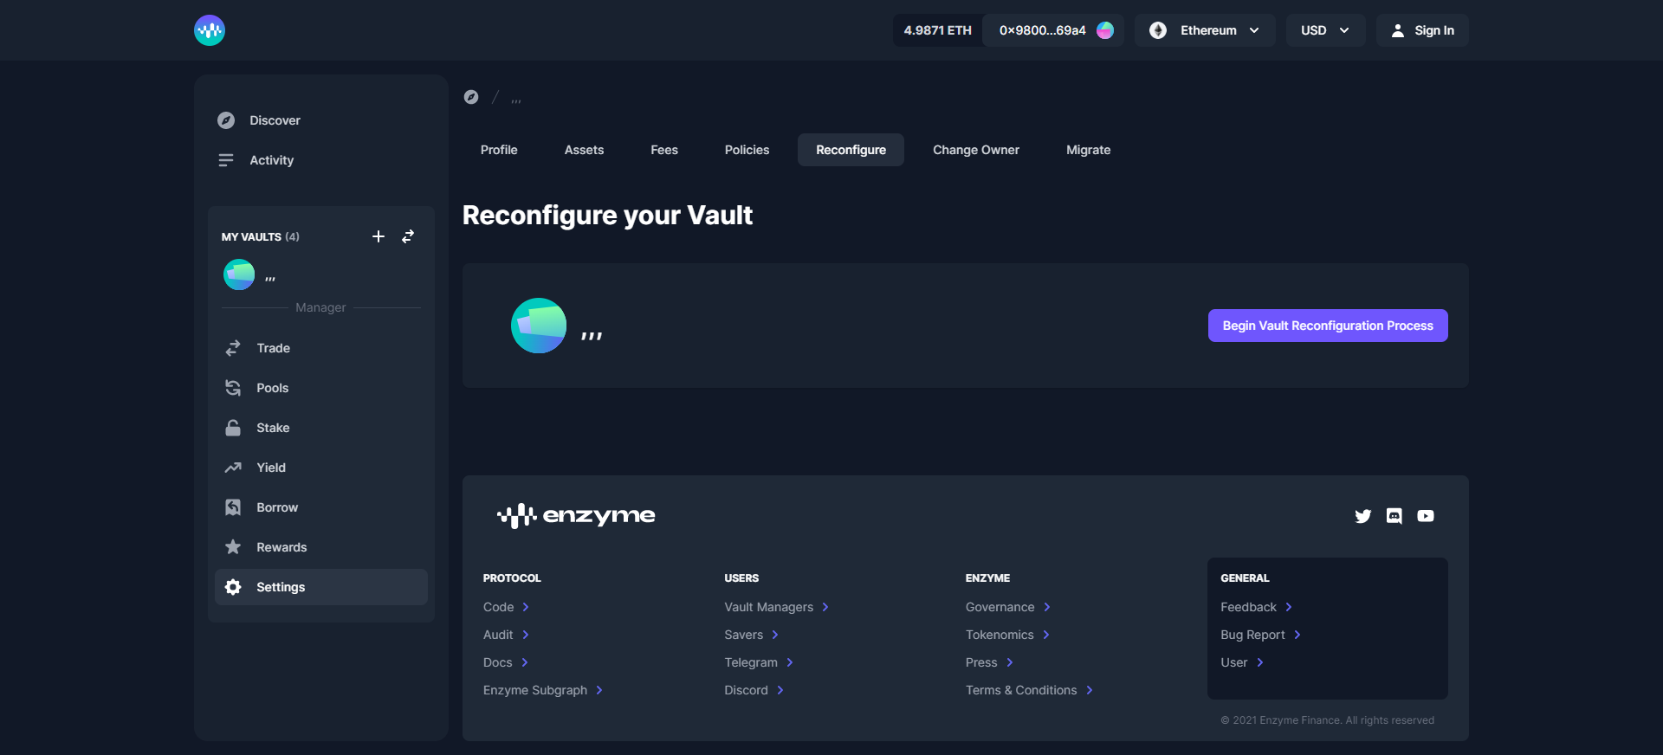Click chevron next to Vault Managers
Image resolution: width=1663 pixels, height=755 pixels.
coord(825,607)
